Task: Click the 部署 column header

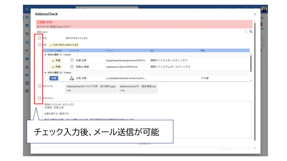Action: point(202,51)
